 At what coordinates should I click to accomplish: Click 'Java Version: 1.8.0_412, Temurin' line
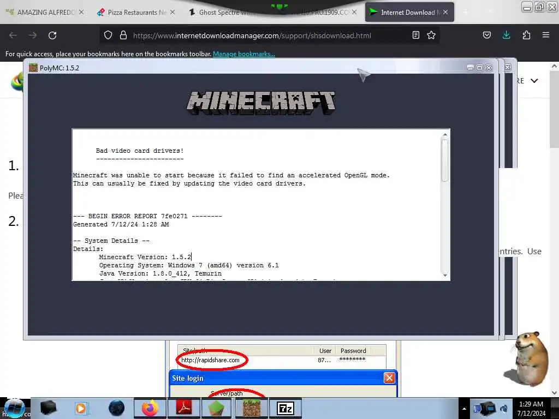click(x=160, y=273)
